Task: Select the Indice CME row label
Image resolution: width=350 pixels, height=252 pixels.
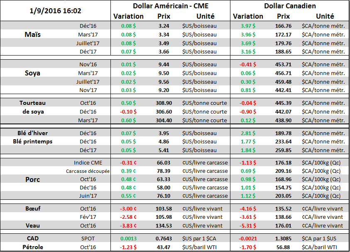Action: point(88,162)
